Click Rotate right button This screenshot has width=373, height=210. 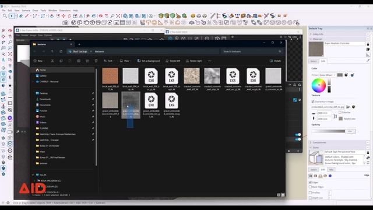(194, 61)
